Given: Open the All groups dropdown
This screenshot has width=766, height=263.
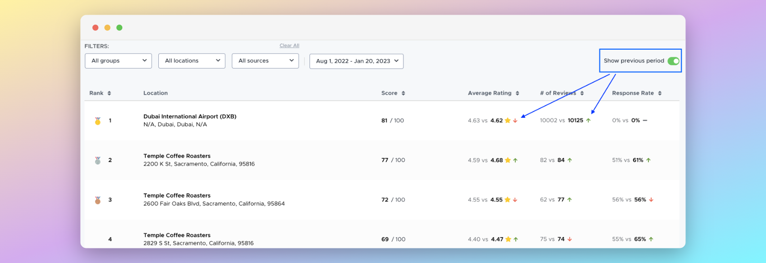Looking at the screenshot, I should point(119,61).
